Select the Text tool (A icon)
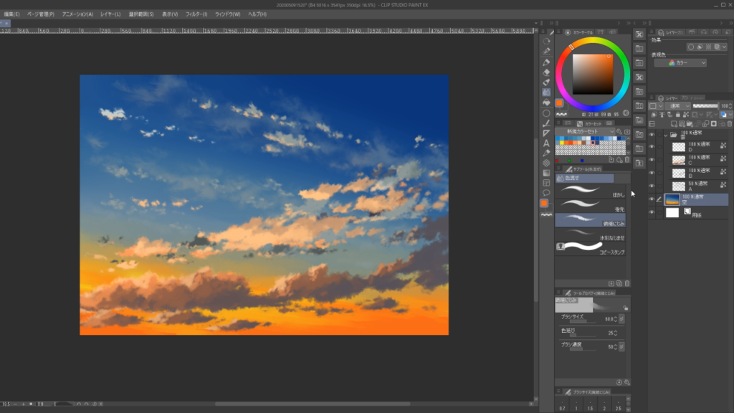Screen dimensions: 734x413 tap(546, 143)
